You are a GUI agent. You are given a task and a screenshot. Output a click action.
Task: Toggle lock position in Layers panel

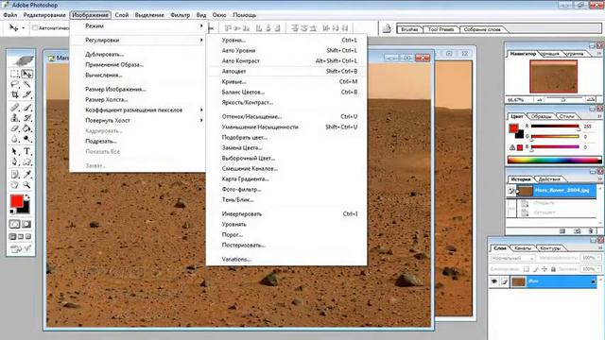tap(544, 269)
